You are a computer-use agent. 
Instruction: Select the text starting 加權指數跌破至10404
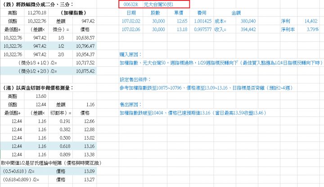pyautogui.click(x=193, y=113)
